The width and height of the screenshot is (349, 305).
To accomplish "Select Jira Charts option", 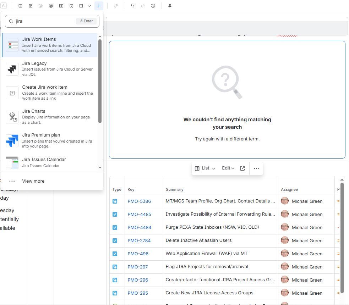I will click(49, 117).
